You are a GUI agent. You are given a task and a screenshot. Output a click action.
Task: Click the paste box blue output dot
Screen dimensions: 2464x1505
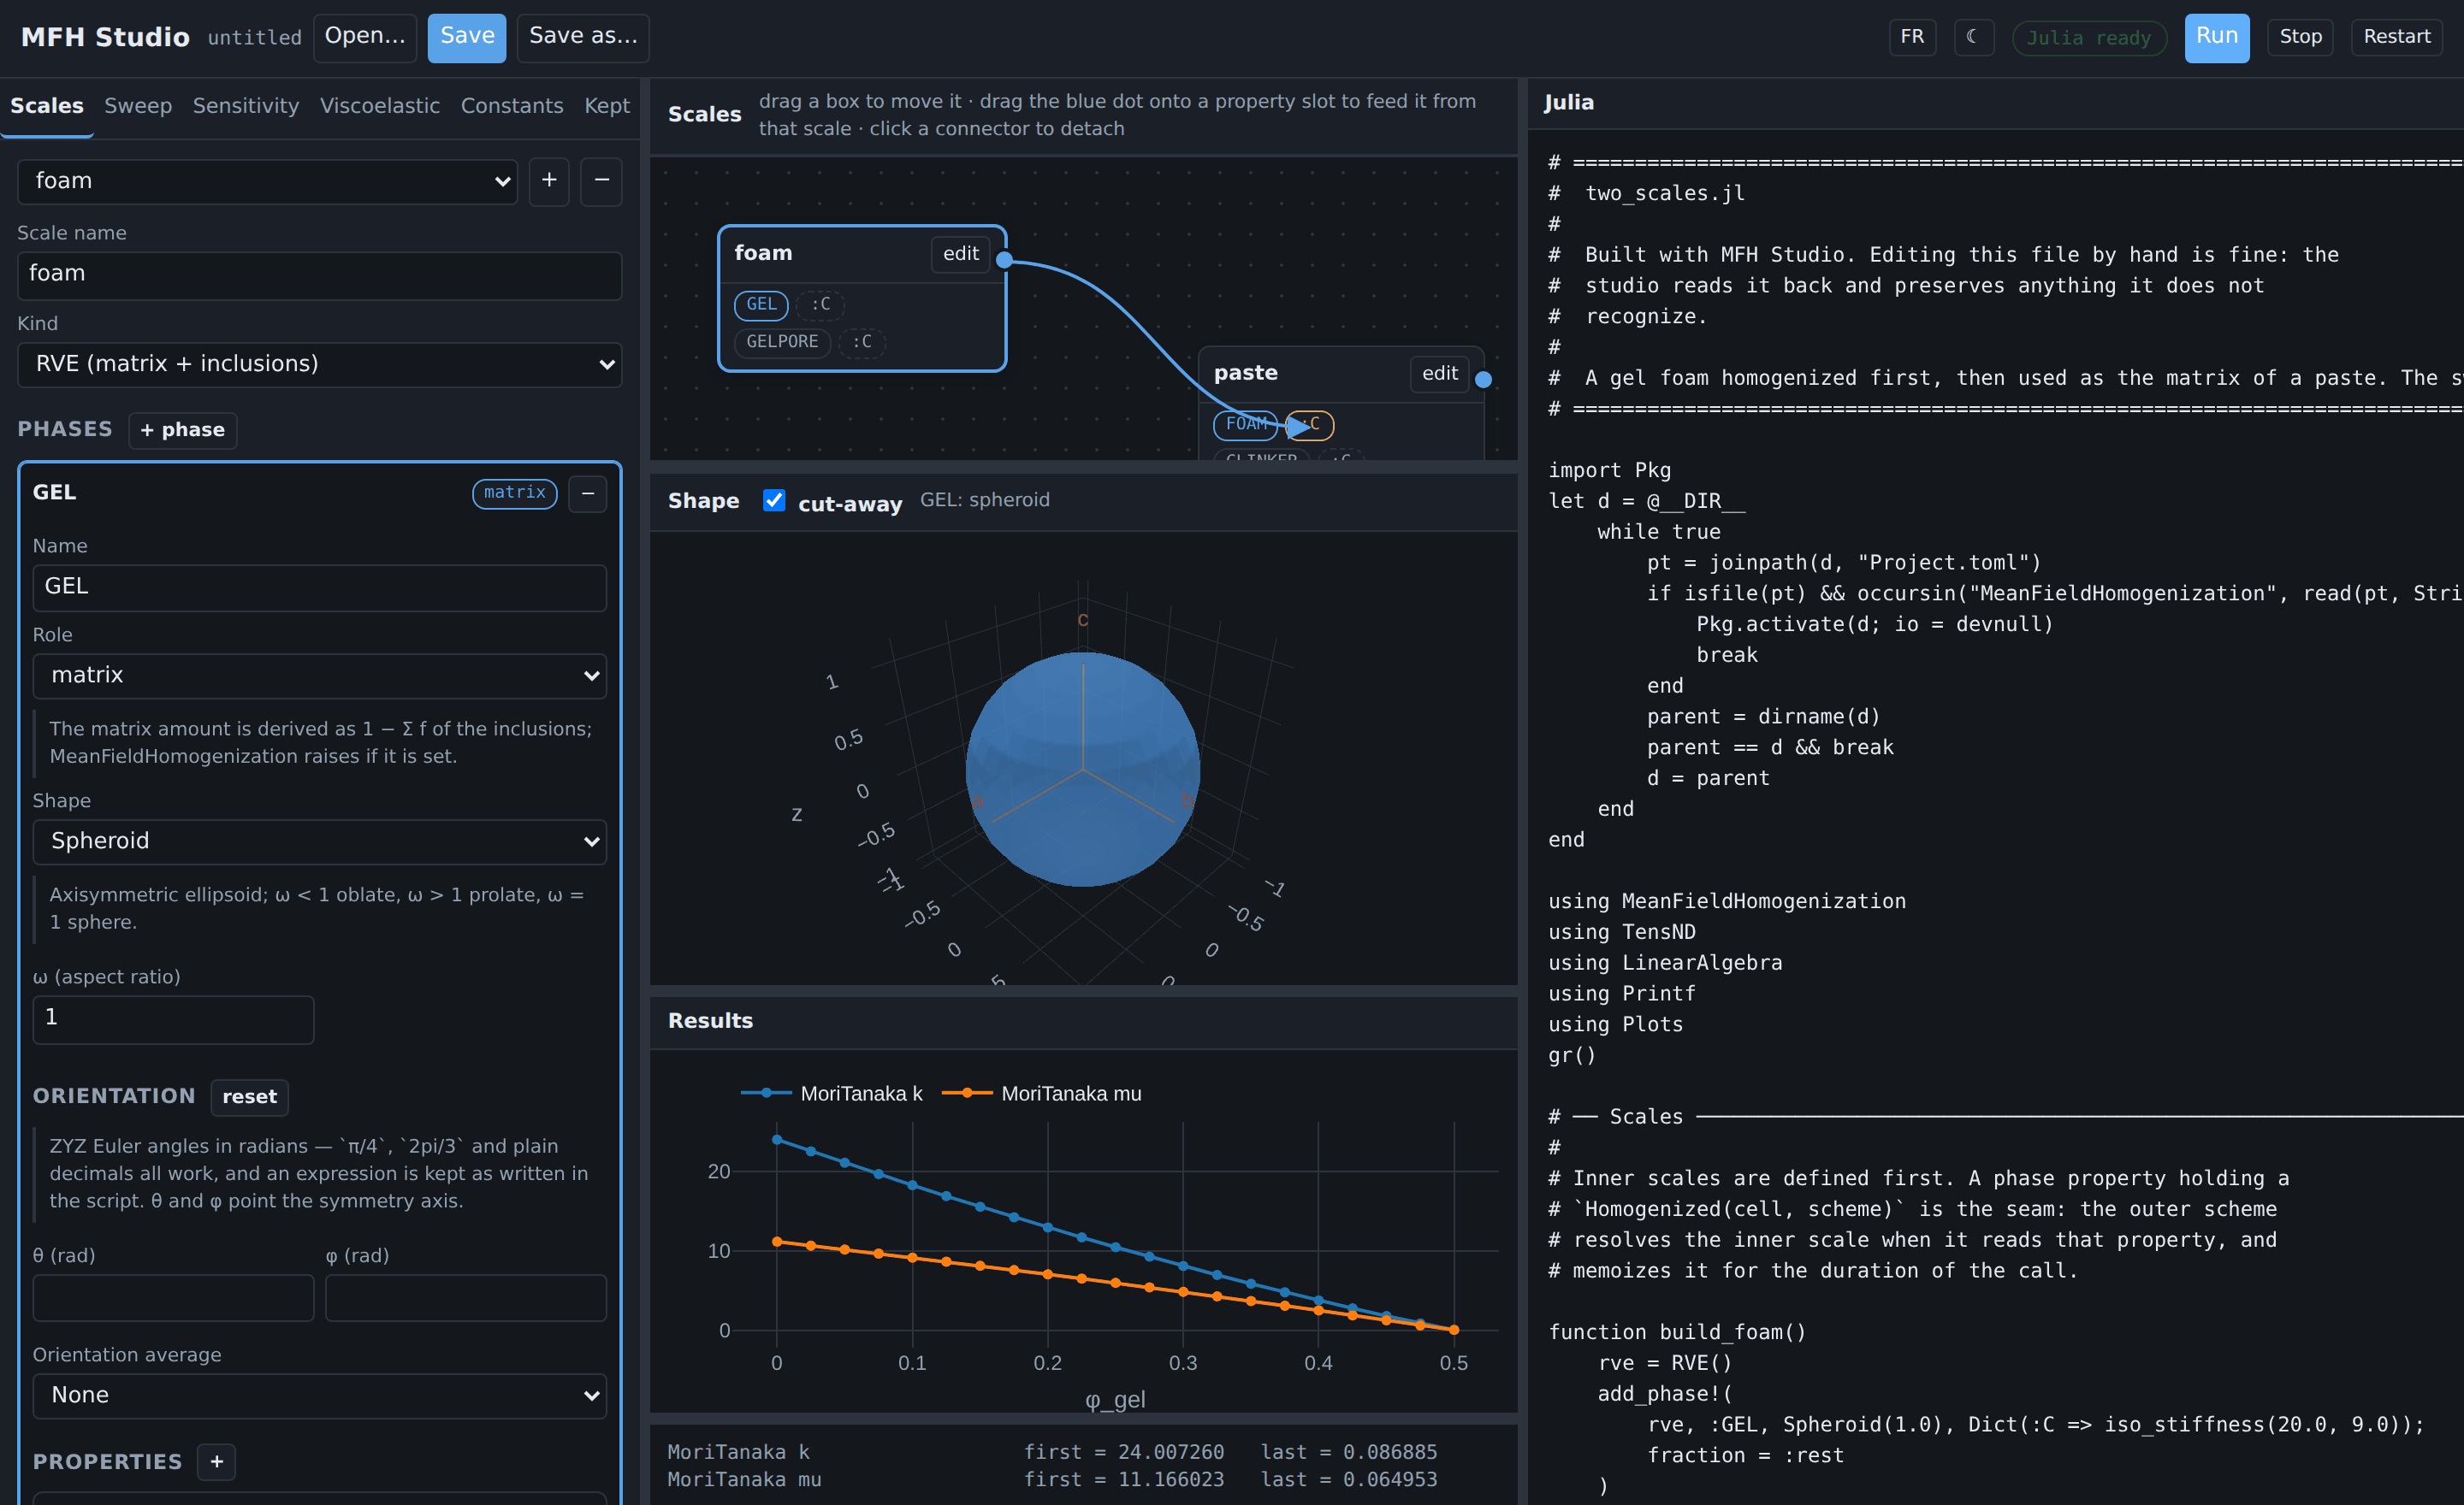click(1483, 379)
